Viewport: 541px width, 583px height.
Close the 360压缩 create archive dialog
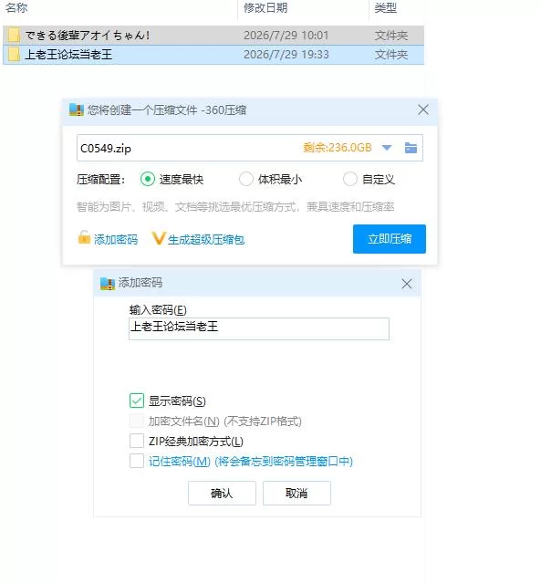tap(423, 109)
